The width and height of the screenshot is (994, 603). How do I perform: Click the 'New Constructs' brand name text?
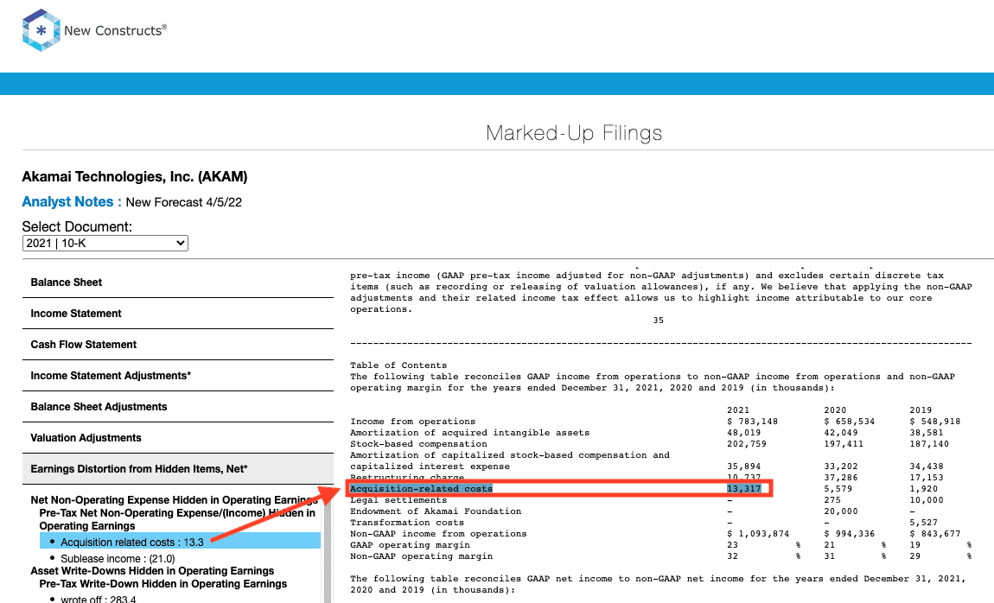click(115, 30)
